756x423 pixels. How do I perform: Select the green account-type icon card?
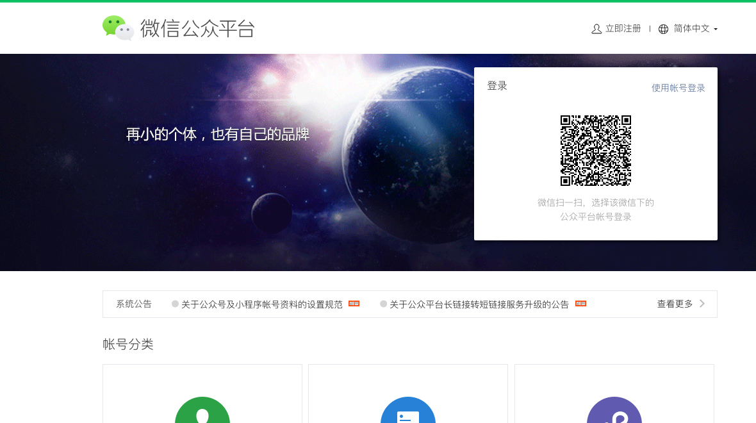click(x=202, y=394)
